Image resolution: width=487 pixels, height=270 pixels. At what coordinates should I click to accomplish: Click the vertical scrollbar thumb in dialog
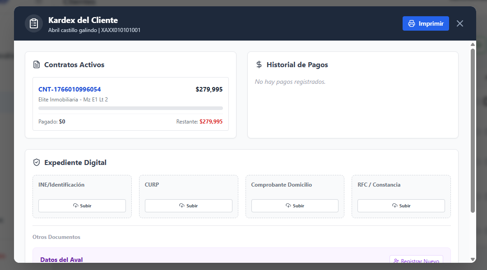(473, 130)
